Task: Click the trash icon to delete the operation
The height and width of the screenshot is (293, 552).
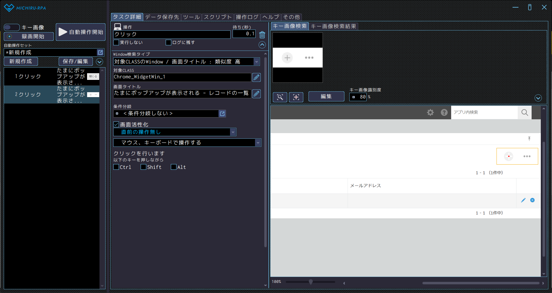Action: point(262,35)
